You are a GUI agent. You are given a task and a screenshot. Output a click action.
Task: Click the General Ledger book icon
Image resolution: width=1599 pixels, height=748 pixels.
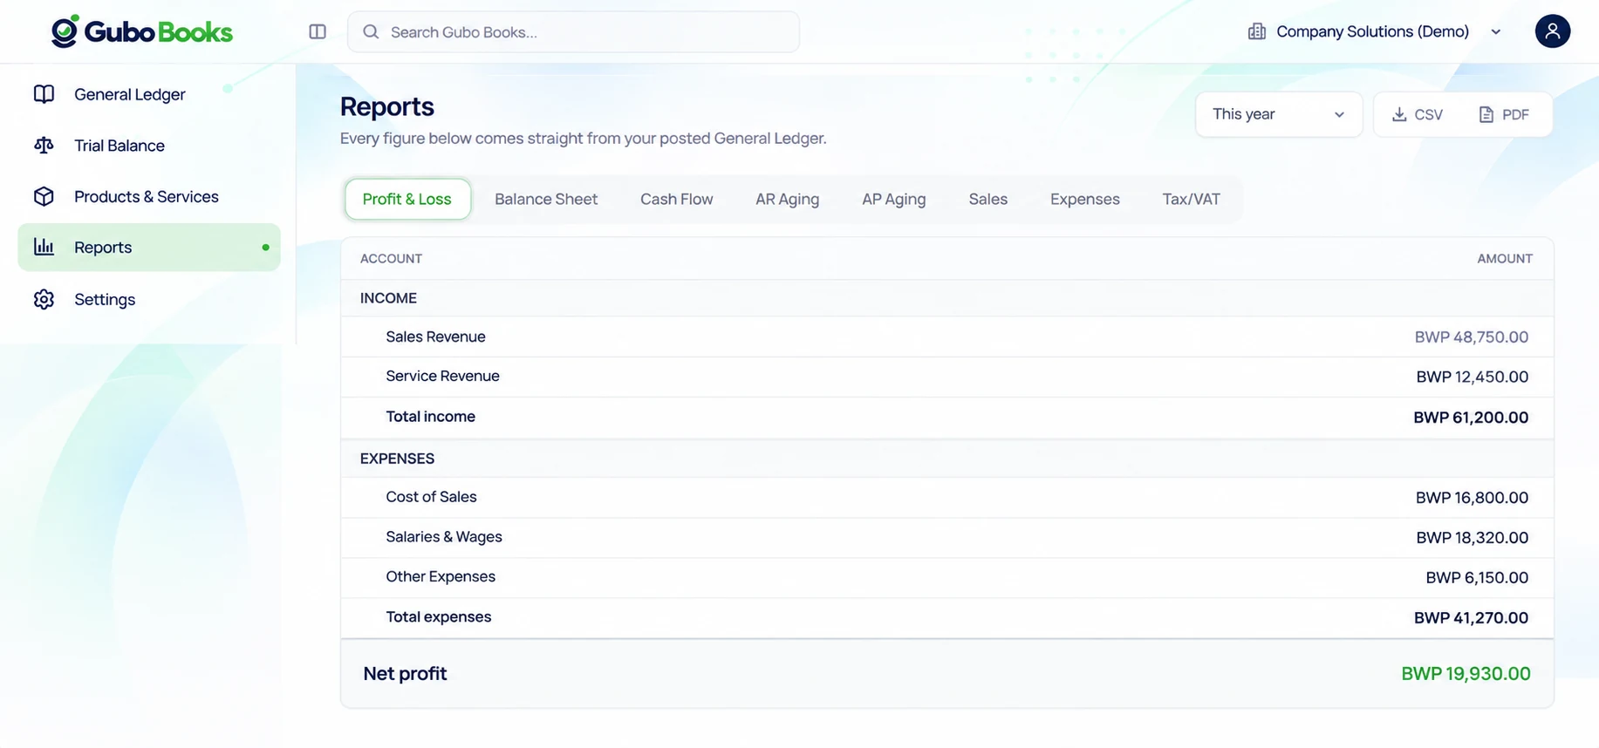click(44, 94)
